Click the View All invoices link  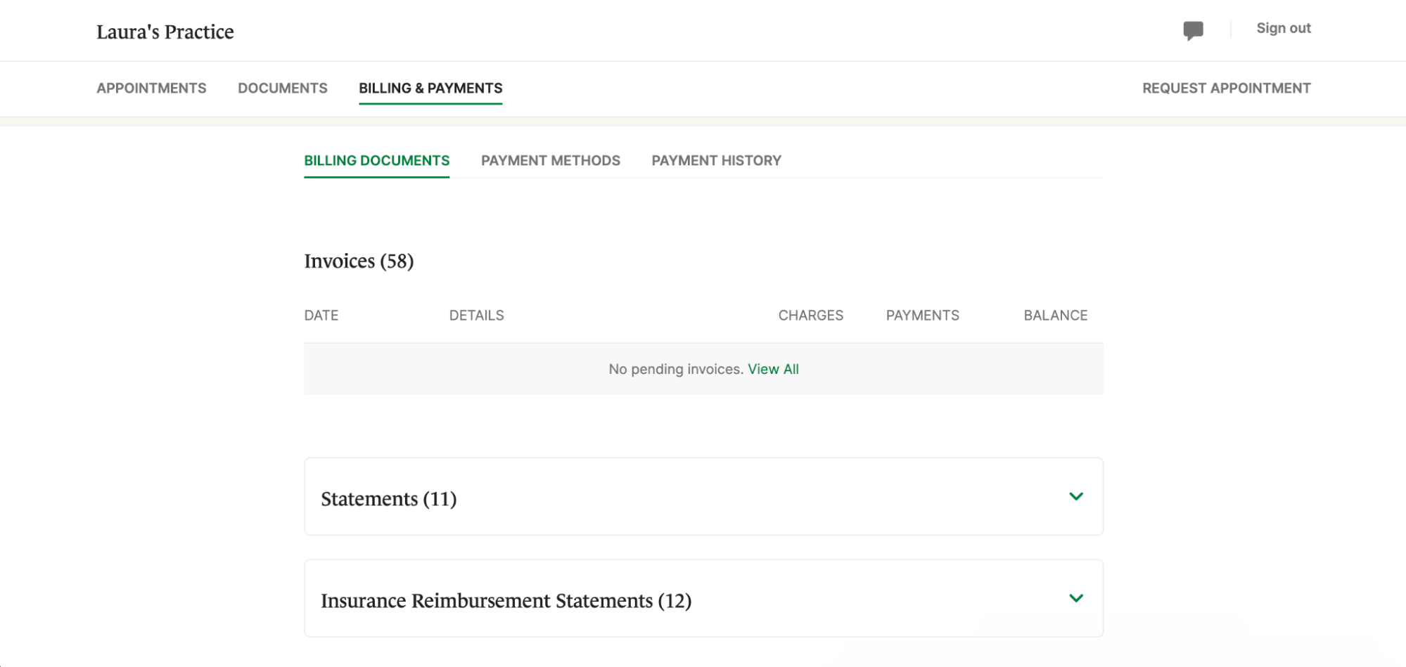click(x=773, y=369)
